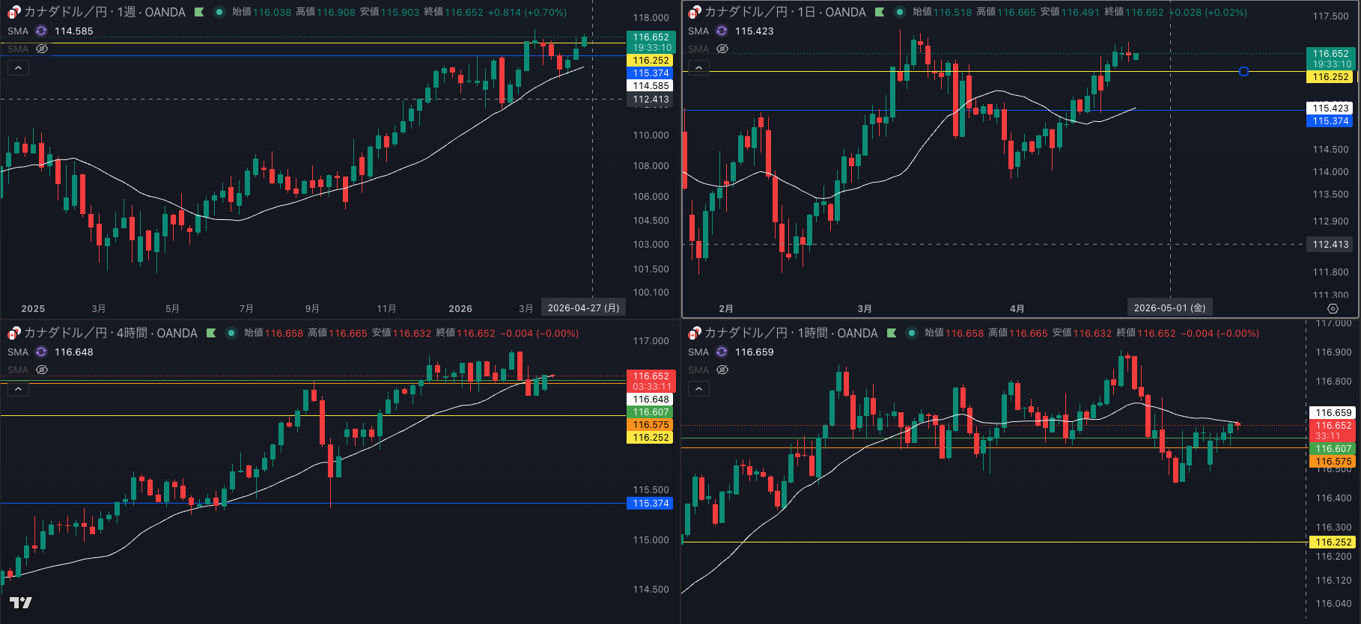Collapse the indicator legend on the 4時間 chart
1361x624 pixels.
(x=18, y=389)
